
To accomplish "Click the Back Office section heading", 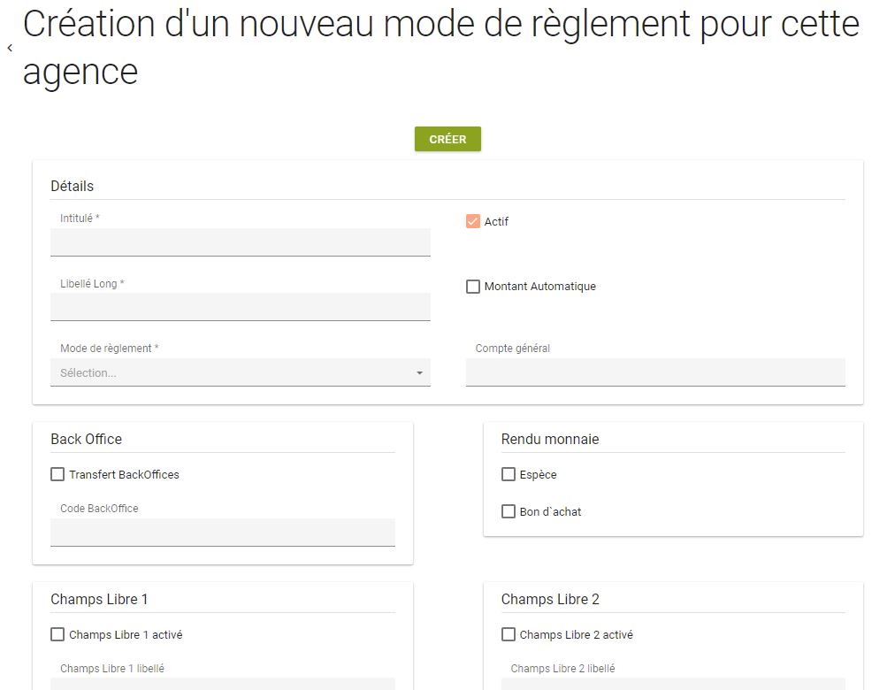I will pos(87,439).
